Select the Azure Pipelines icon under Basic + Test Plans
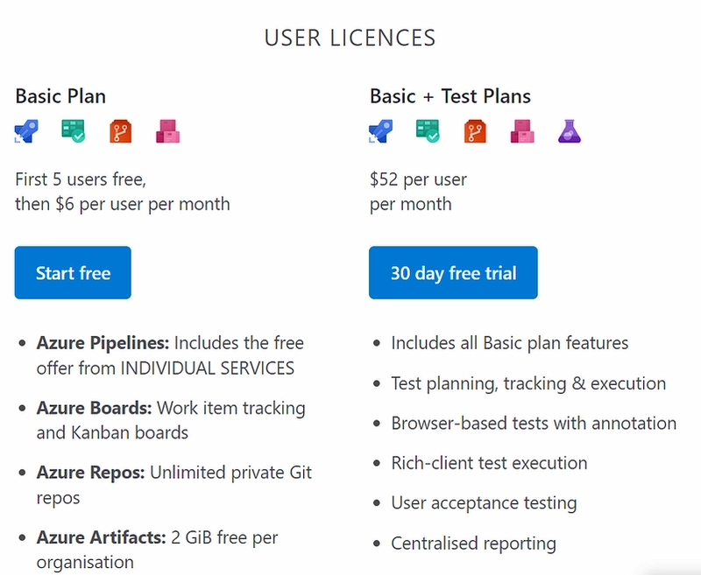701x575 pixels. pos(381,131)
